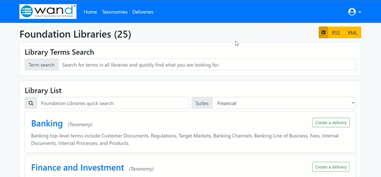This screenshot has height=177, width=381.
Task: Expand the user menu caret
Action: tap(360, 12)
